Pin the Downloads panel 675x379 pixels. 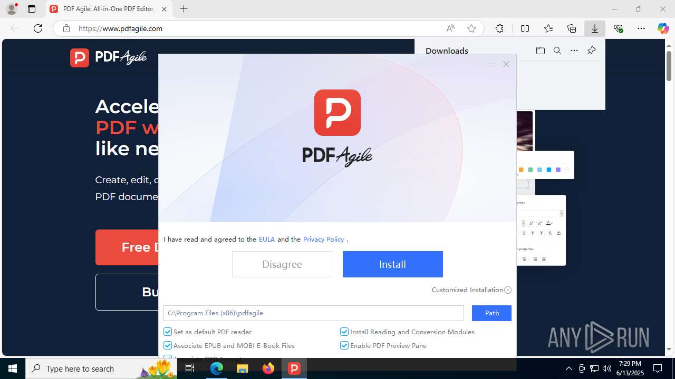pos(591,51)
